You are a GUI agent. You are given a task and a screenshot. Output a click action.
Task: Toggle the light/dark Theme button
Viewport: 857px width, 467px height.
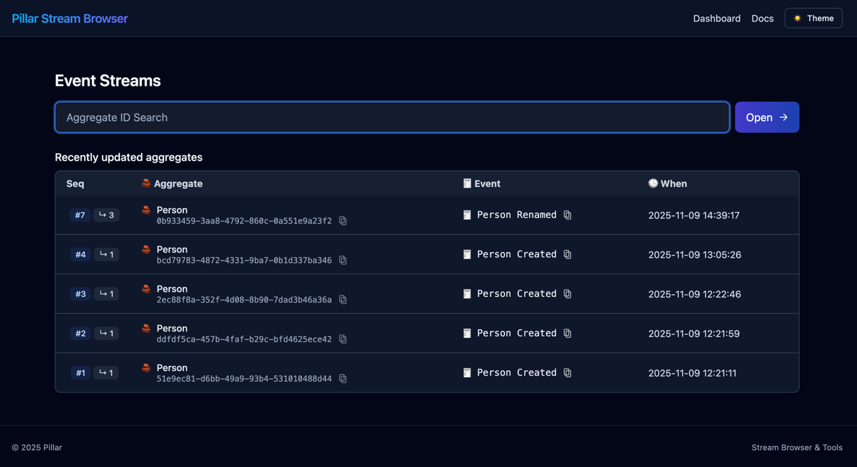(x=813, y=18)
